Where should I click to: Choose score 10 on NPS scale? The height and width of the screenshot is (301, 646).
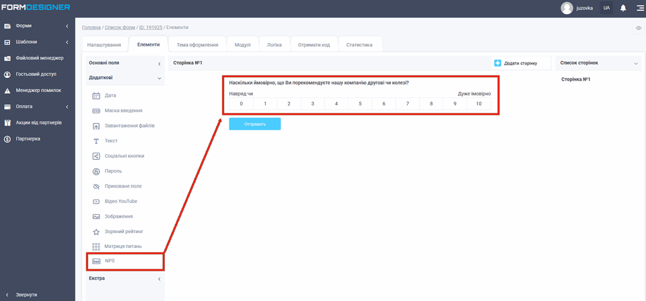[478, 104]
